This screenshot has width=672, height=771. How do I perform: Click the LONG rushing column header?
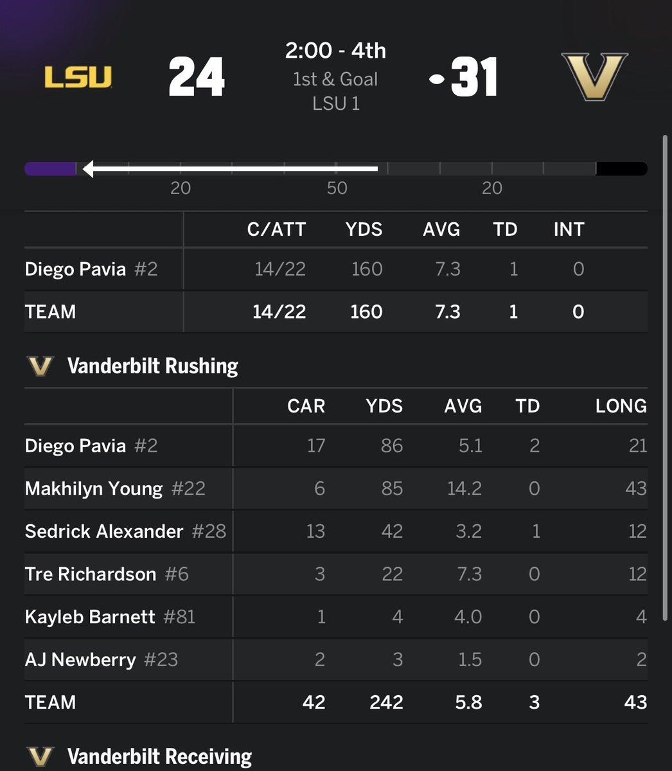click(621, 406)
